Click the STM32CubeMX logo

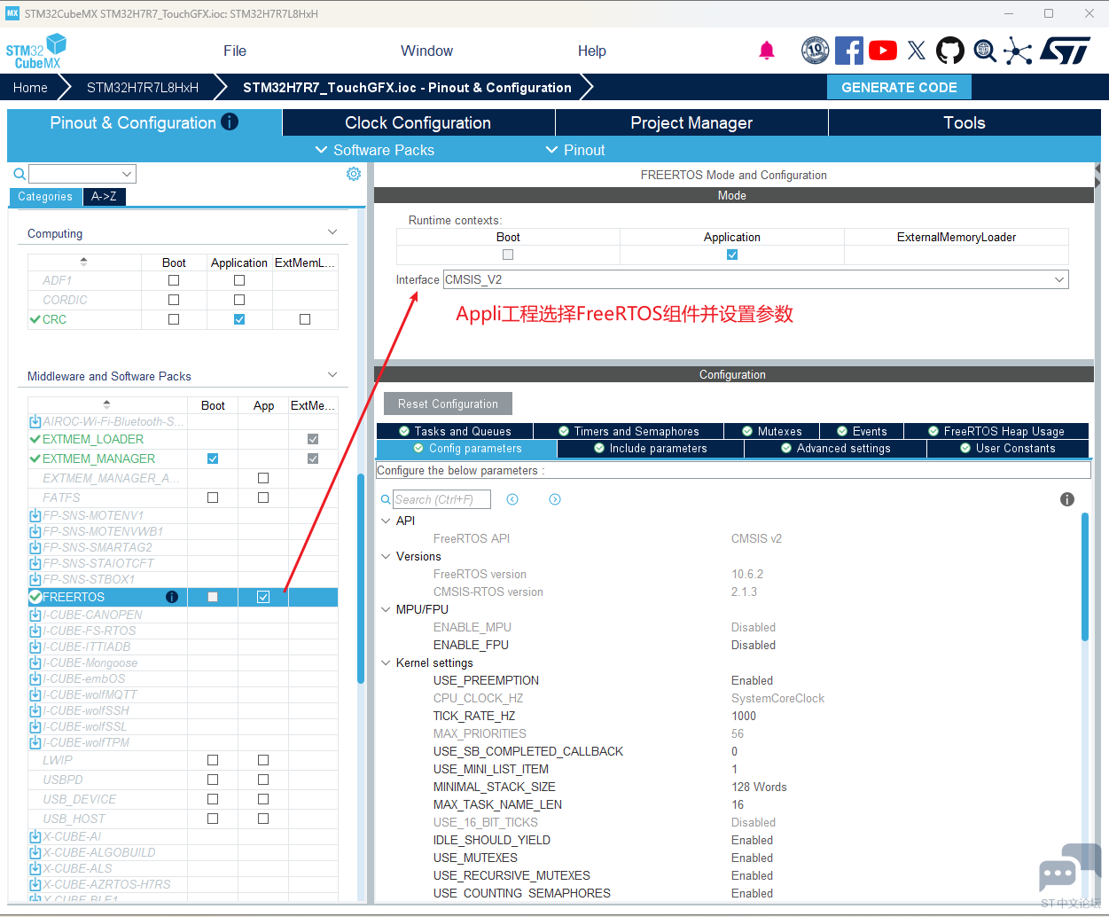click(36, 51)
